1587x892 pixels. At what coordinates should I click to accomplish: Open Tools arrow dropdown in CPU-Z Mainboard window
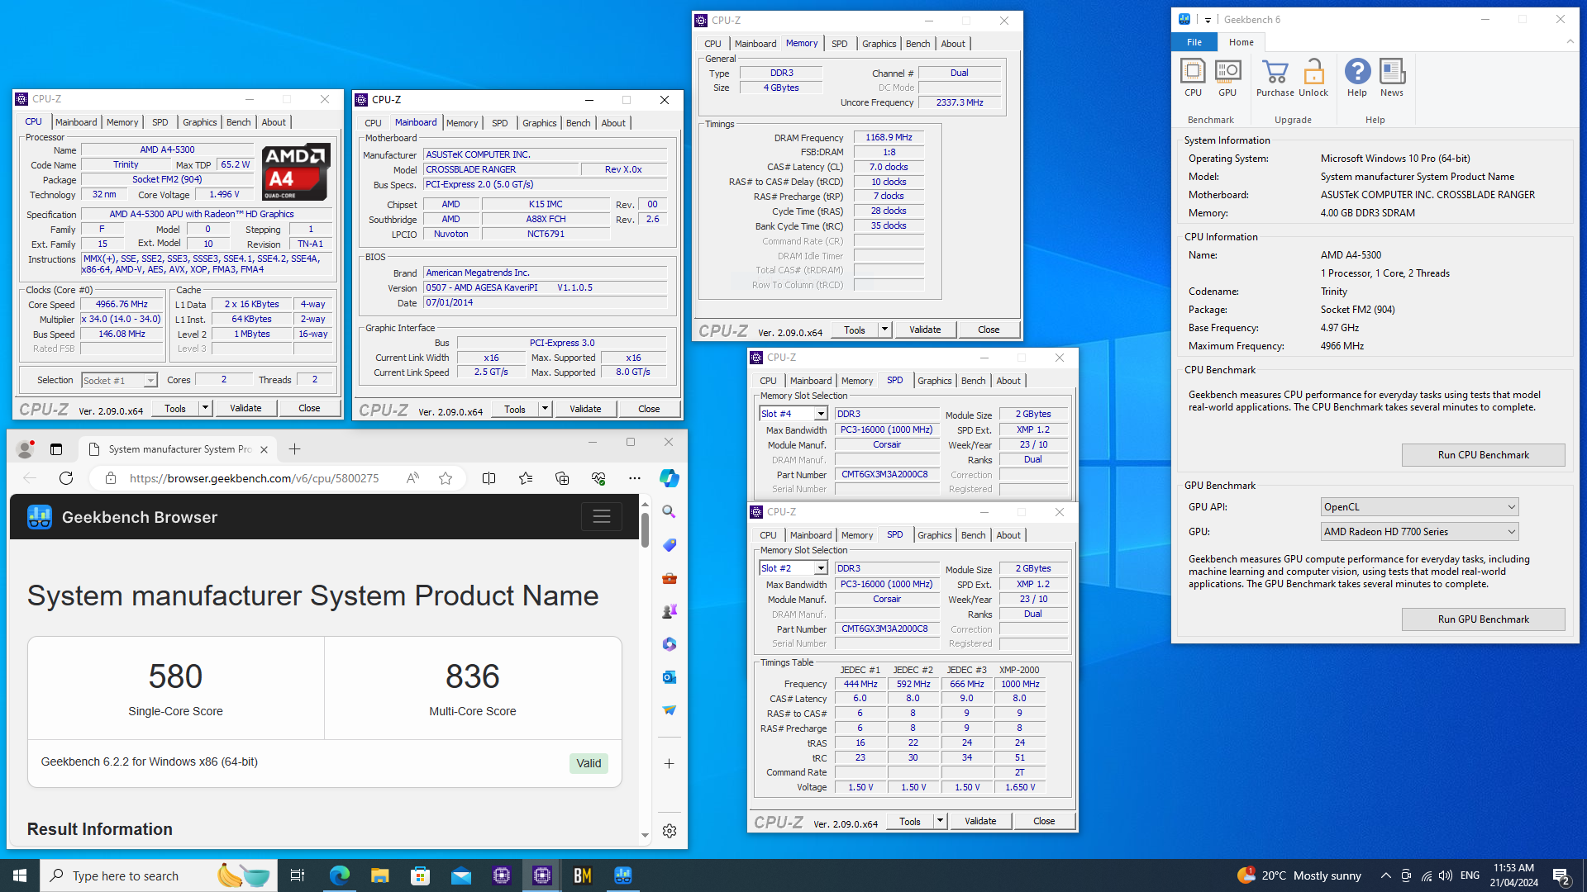[545, 409]
